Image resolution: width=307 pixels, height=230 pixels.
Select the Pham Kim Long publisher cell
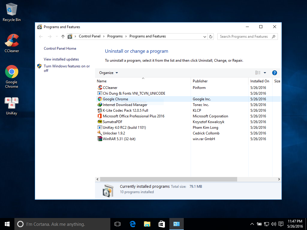click(205, 127)
